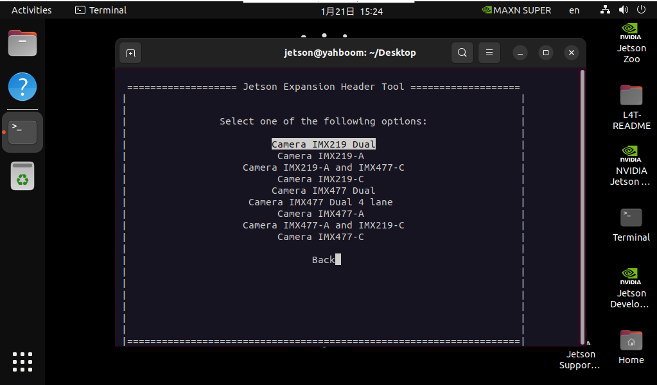Select Camera IMX219-A and IMX477-C option
This screenshot has height=385, width=657.
pos(324,168)
